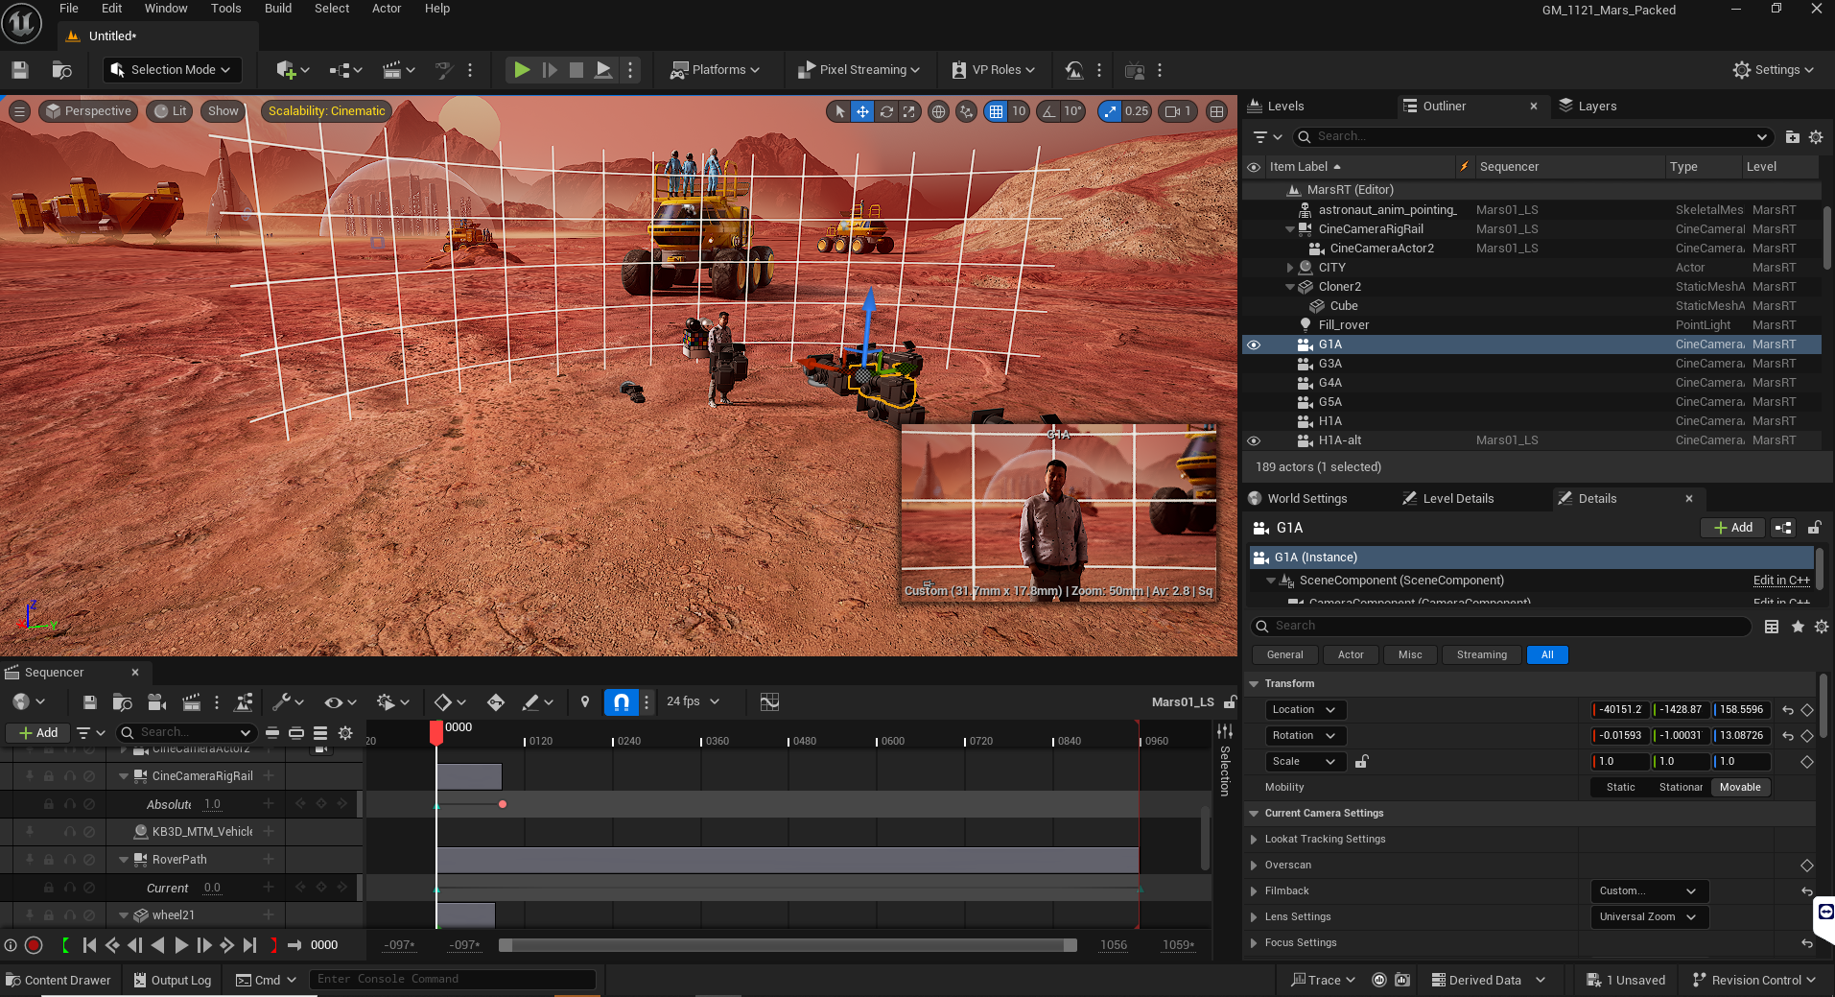
Task: Click the Save icon in main toolbar
Action: pos(20,70)
